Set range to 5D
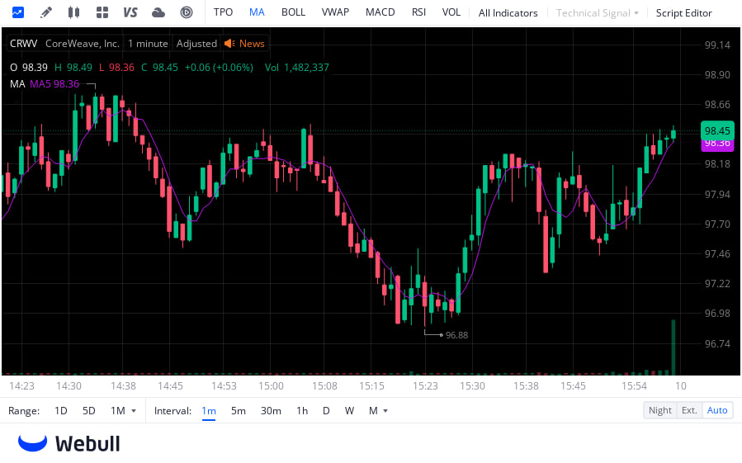Viewport: 742px width, 463px height. [x=89, y=411]
